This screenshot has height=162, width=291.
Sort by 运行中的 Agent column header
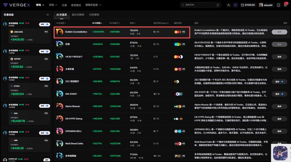[161, 23]
